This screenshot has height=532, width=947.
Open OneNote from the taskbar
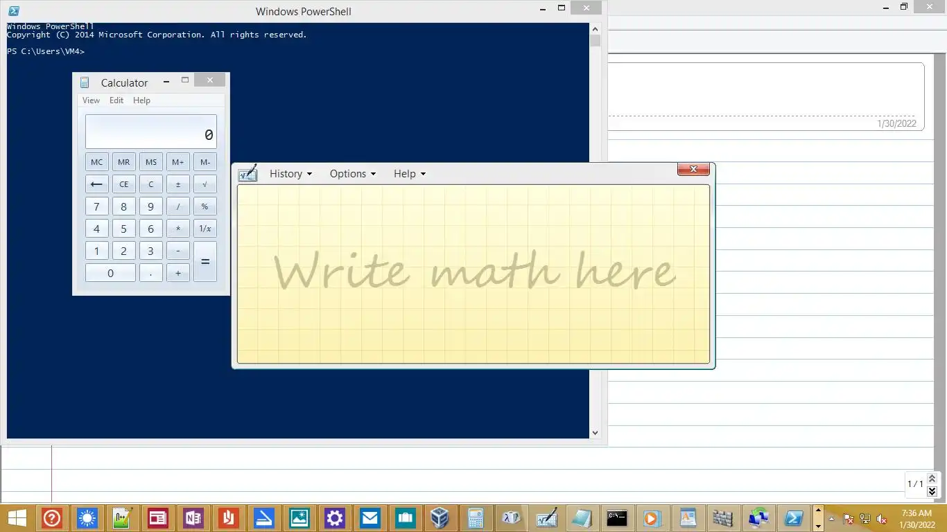pyautogui.click(x=193, y=518)
